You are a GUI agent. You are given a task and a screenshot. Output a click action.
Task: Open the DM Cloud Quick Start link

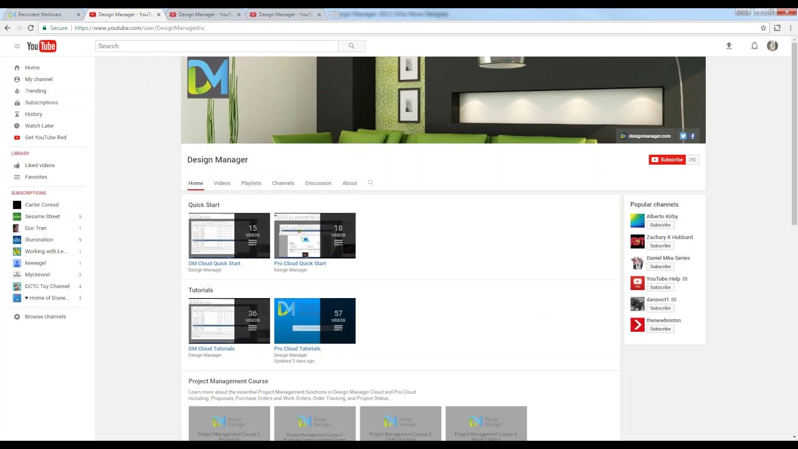pyautogui.click(x=214, y=263)
